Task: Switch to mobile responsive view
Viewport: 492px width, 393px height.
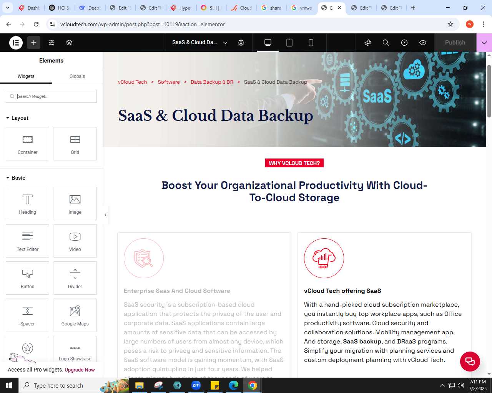Action: click(x=311, y=43)
